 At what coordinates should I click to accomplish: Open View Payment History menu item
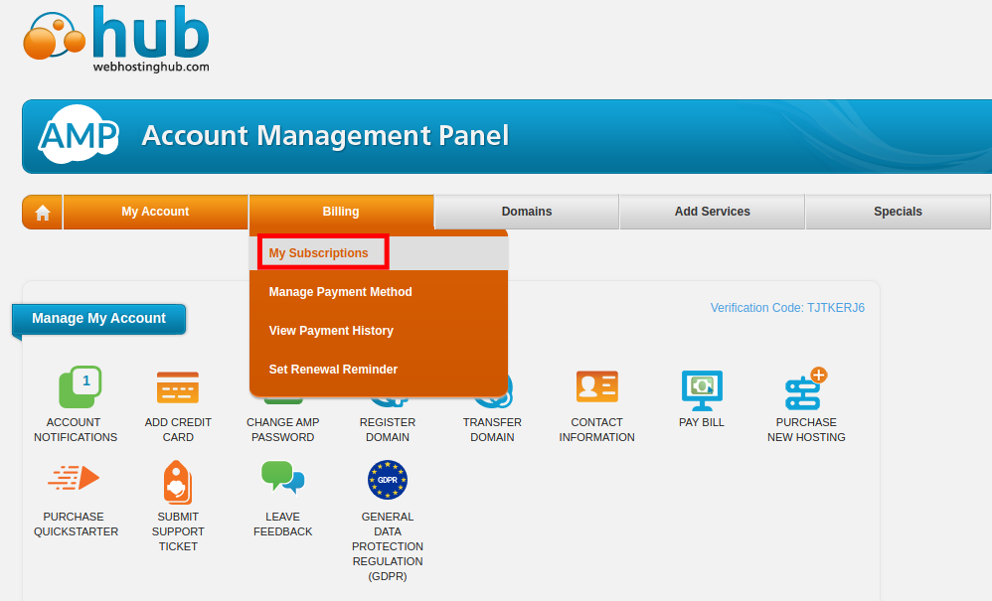click(x=331, y=331)
